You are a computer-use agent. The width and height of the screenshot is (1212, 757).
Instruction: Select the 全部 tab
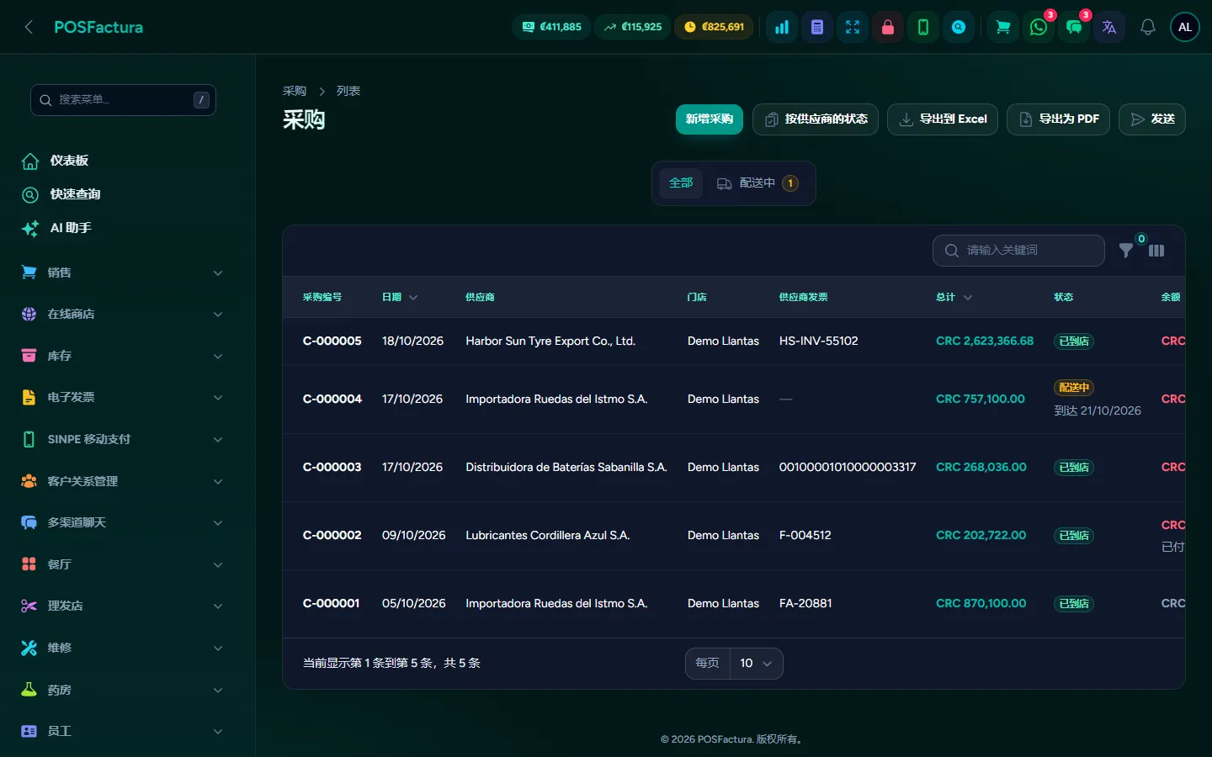[x=681, y=183]
